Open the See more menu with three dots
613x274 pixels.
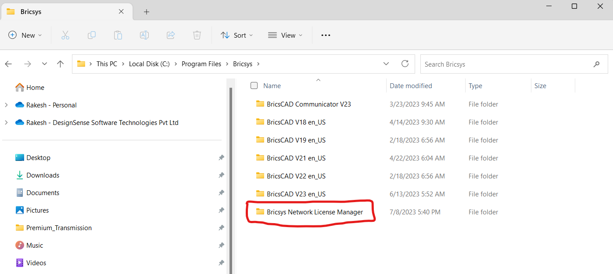pos(325,35)
